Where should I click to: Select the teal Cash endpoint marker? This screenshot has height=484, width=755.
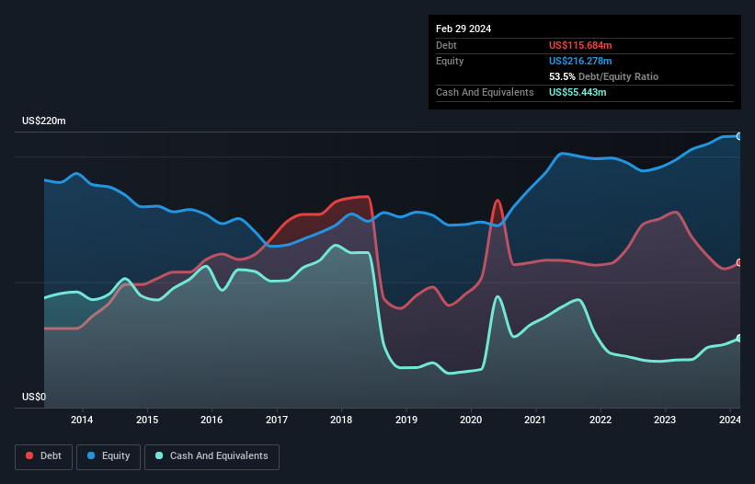click(x=739, y=338)
